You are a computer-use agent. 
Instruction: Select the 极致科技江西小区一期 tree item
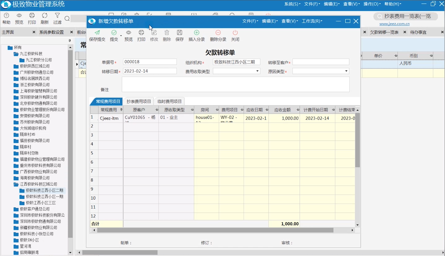pyautogui.click(x=44, y=197)
